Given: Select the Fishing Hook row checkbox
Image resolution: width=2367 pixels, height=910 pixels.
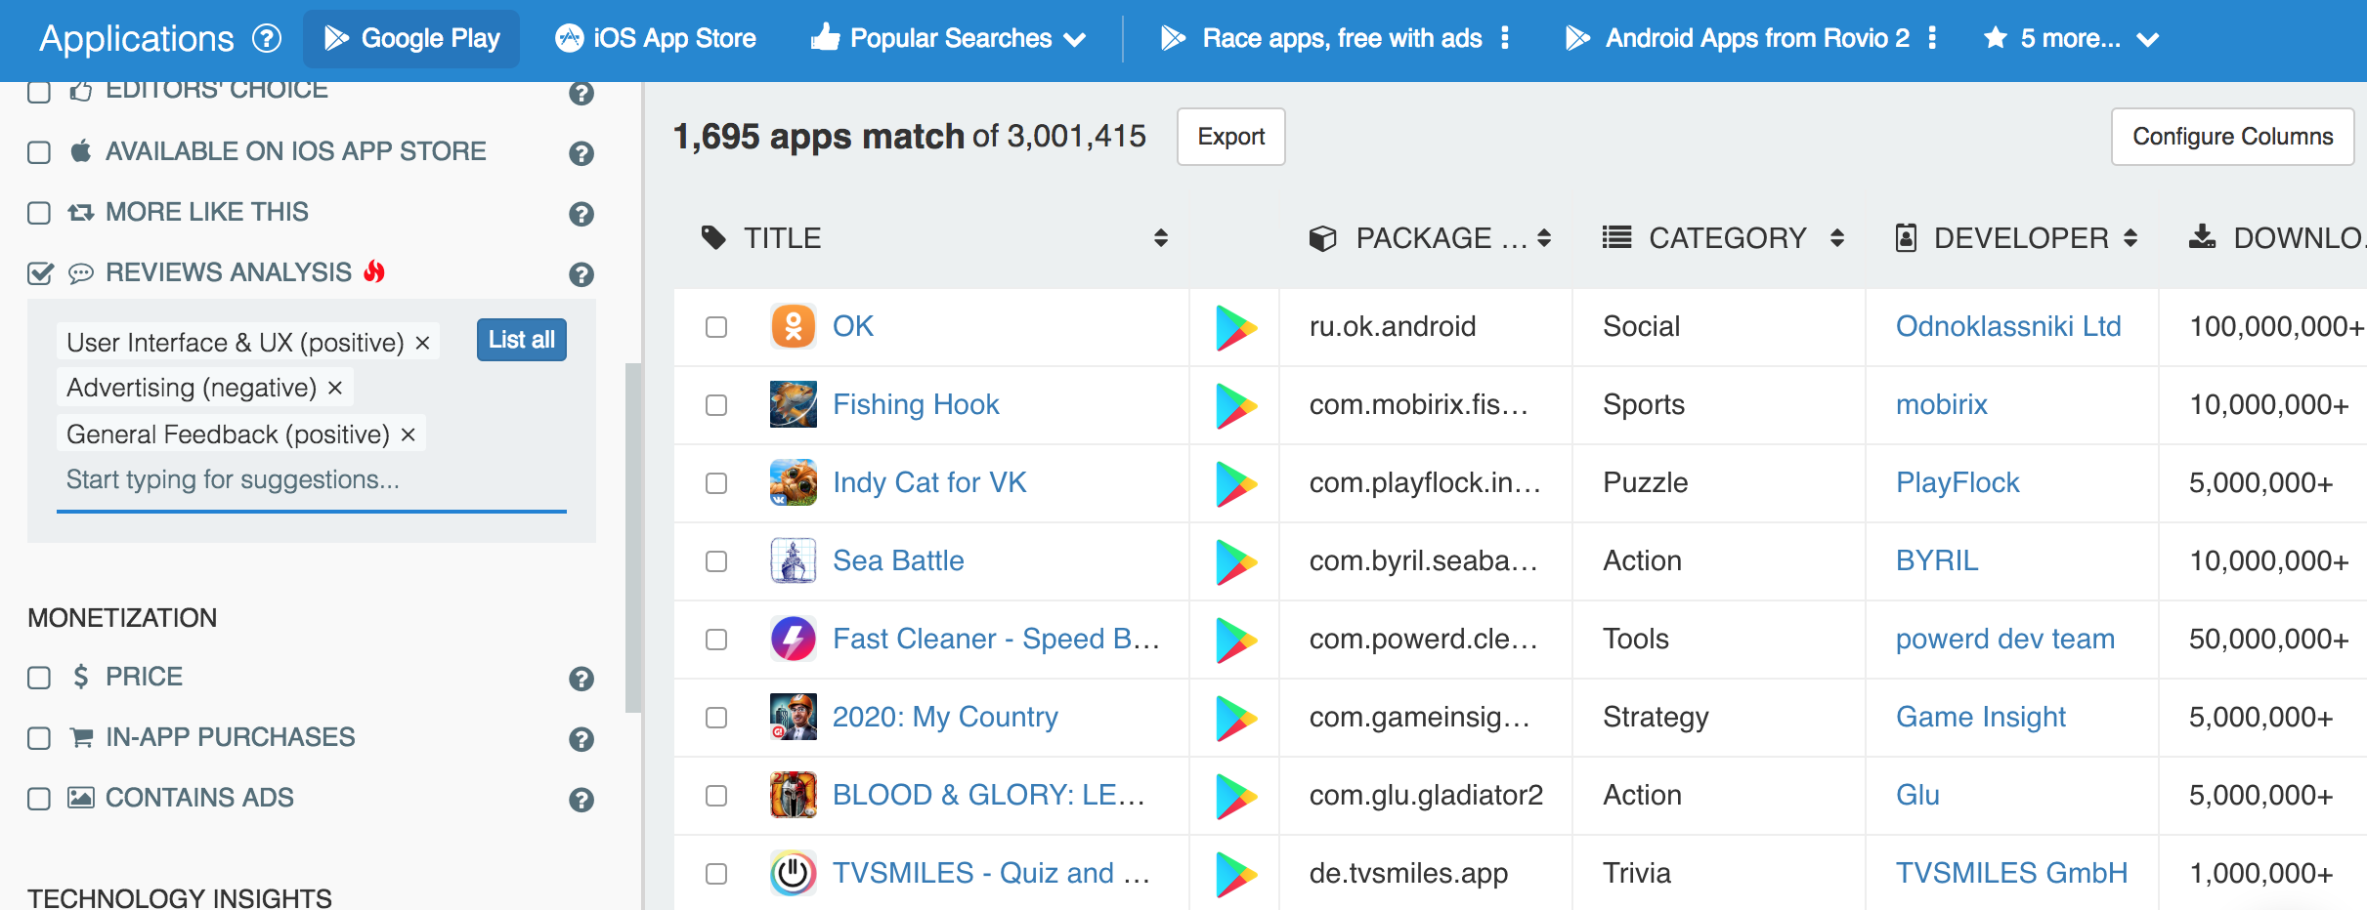Looking at the screenshot, I should coord(716,405).
